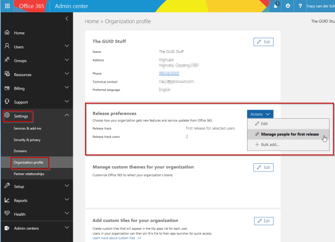Viewport: 335px width, 242px height.
Task: Open the app launcher waffle icon
Action: coord(7,6)
